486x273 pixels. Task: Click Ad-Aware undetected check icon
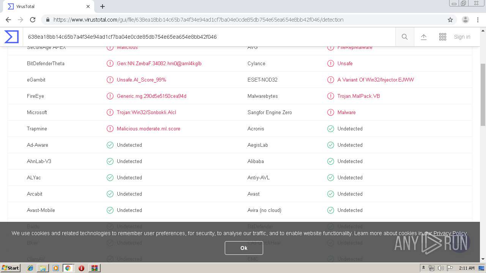pyautogui.click(x=110, y=145)
